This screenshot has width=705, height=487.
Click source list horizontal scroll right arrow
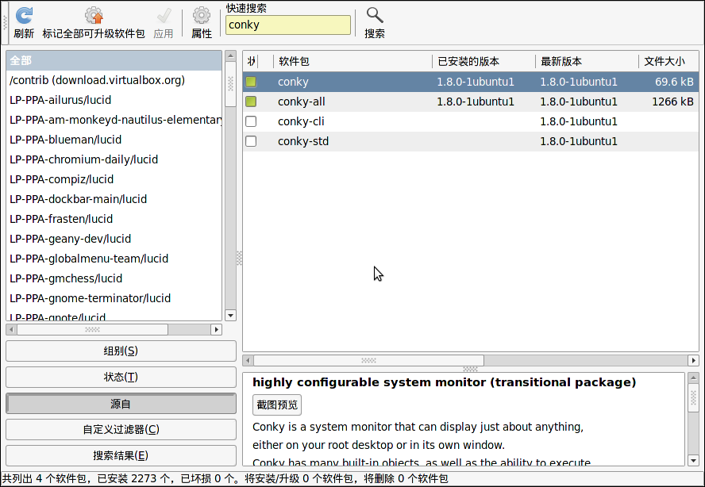[x=216, y=330]
